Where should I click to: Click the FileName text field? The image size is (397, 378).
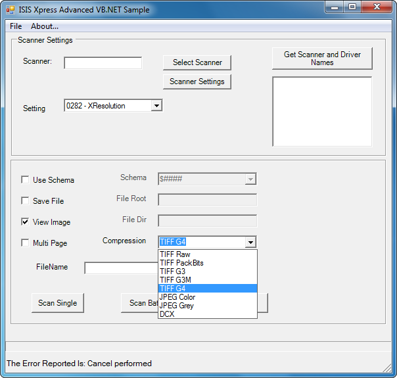click(x=122, y=268)
